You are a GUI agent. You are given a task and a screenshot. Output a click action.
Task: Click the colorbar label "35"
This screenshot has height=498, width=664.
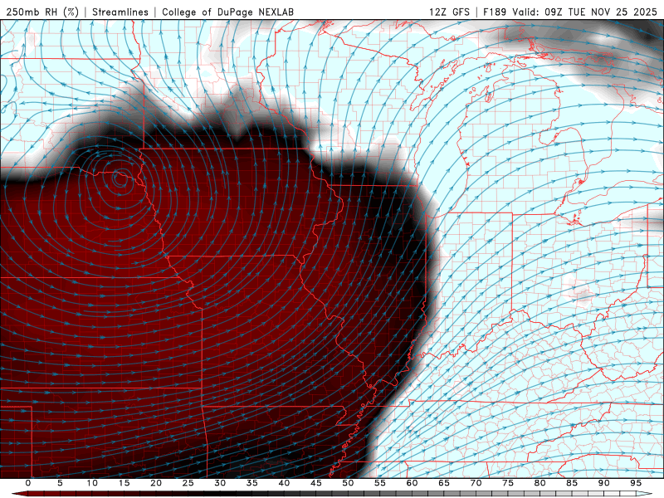(251, 483)
